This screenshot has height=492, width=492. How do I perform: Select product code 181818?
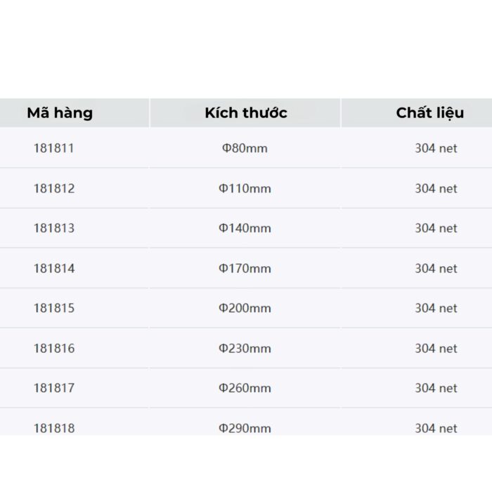click(54, 427)
